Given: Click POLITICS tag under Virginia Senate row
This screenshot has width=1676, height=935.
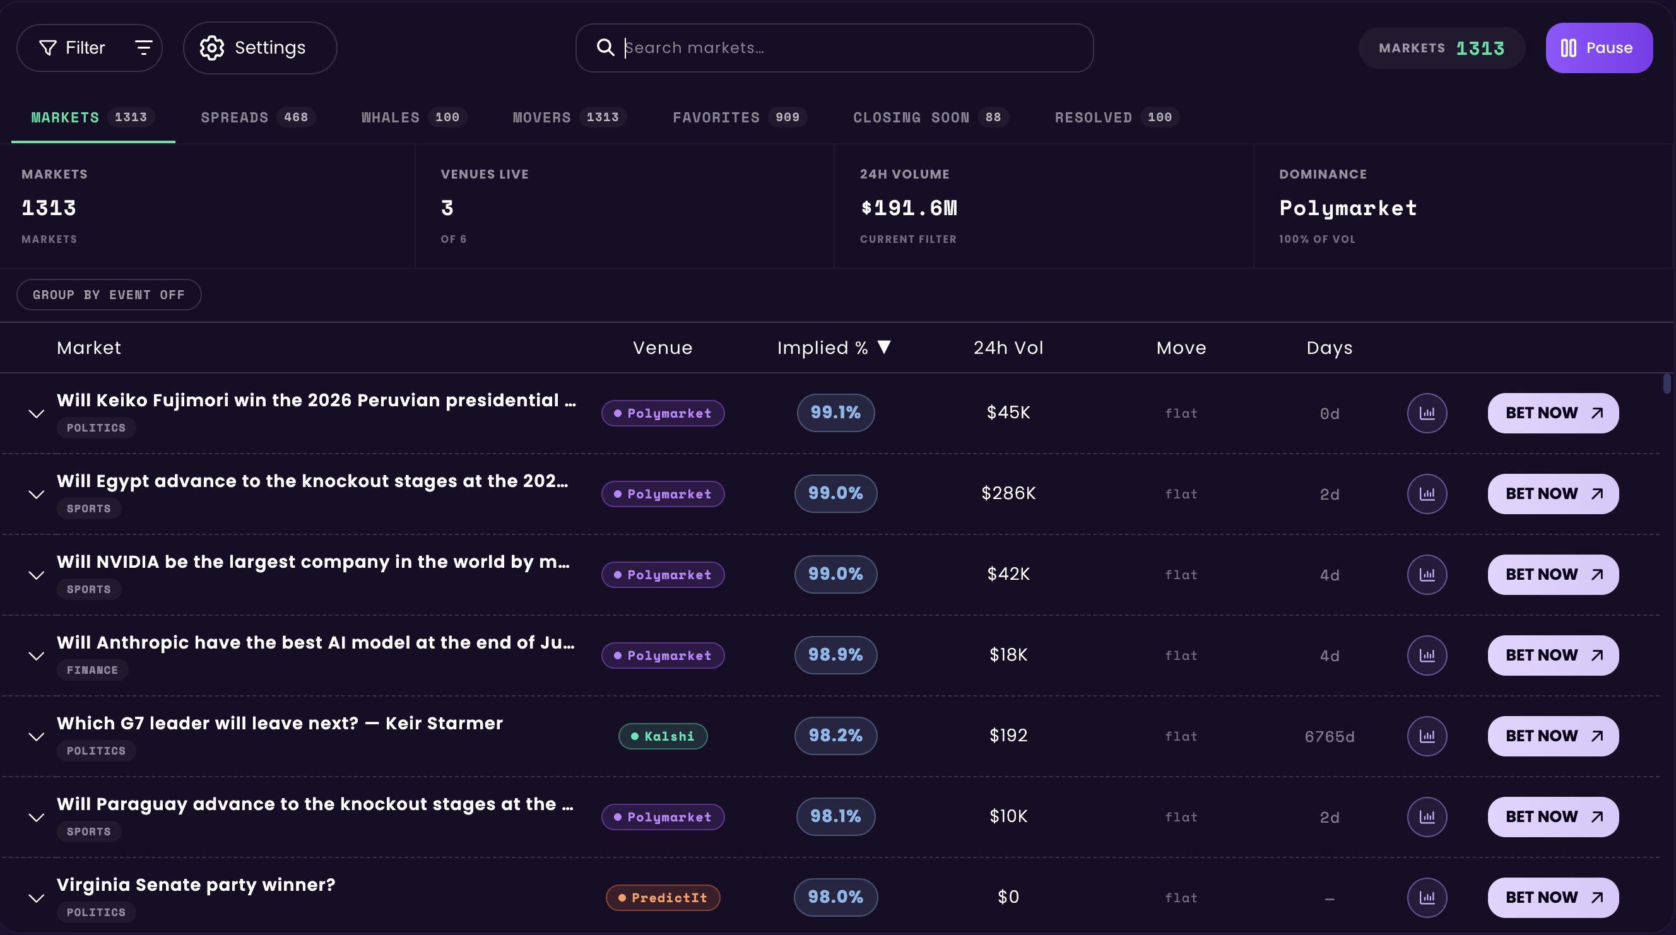Looking at the screenshot, I should click(x=96, y=912).
